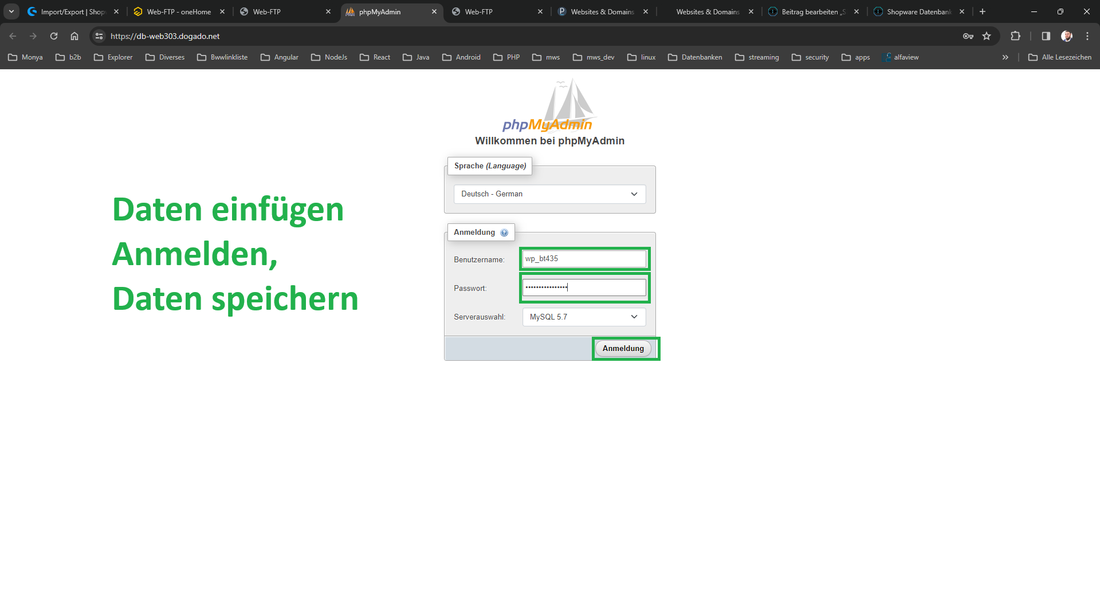This screenshot has width=1100, height=591.
Task: Bookmark this page with the star icon
Action: 987,36
